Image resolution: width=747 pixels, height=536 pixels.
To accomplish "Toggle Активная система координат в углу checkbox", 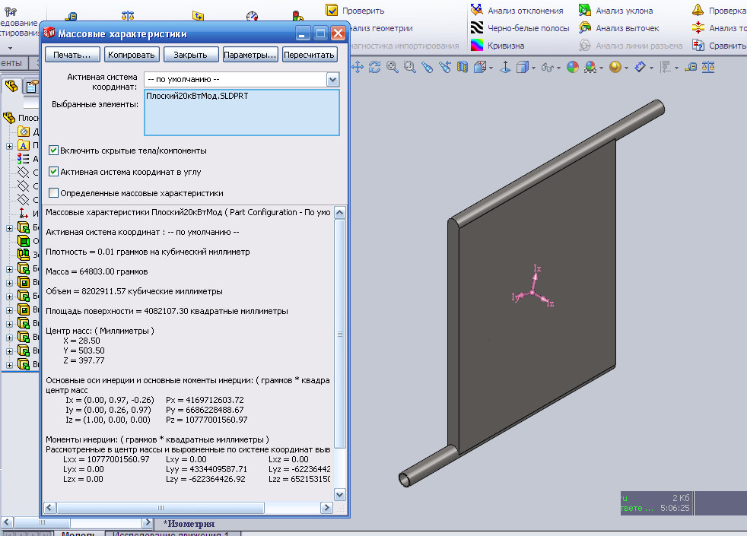I will (54, 172).
